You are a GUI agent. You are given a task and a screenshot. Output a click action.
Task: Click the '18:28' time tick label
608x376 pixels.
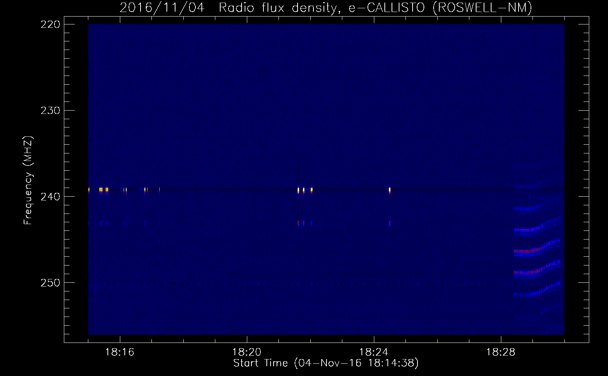[x=501, y=352]
